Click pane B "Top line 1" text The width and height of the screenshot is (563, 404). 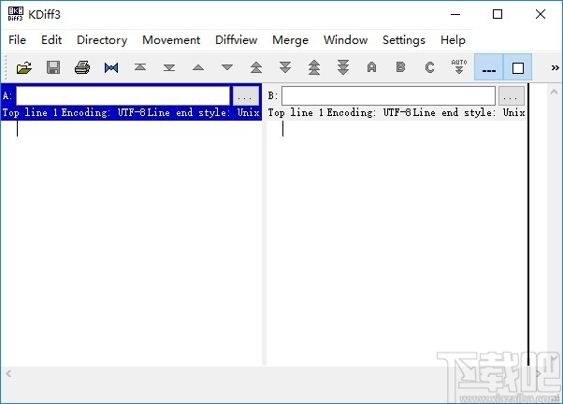296,113
